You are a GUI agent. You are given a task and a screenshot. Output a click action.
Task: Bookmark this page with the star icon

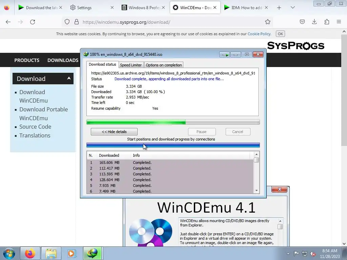(x=268, y=22)
